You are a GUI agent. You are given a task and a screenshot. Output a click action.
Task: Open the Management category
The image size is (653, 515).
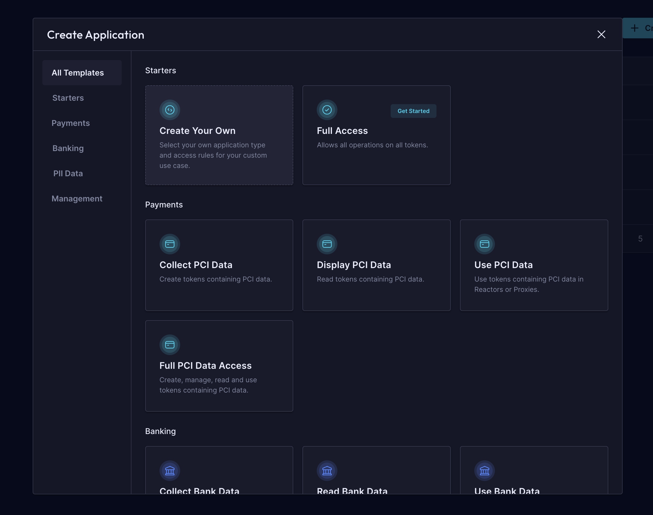tap(77, 199)
